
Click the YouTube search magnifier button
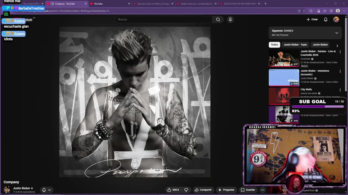click(x=218, y=19)
